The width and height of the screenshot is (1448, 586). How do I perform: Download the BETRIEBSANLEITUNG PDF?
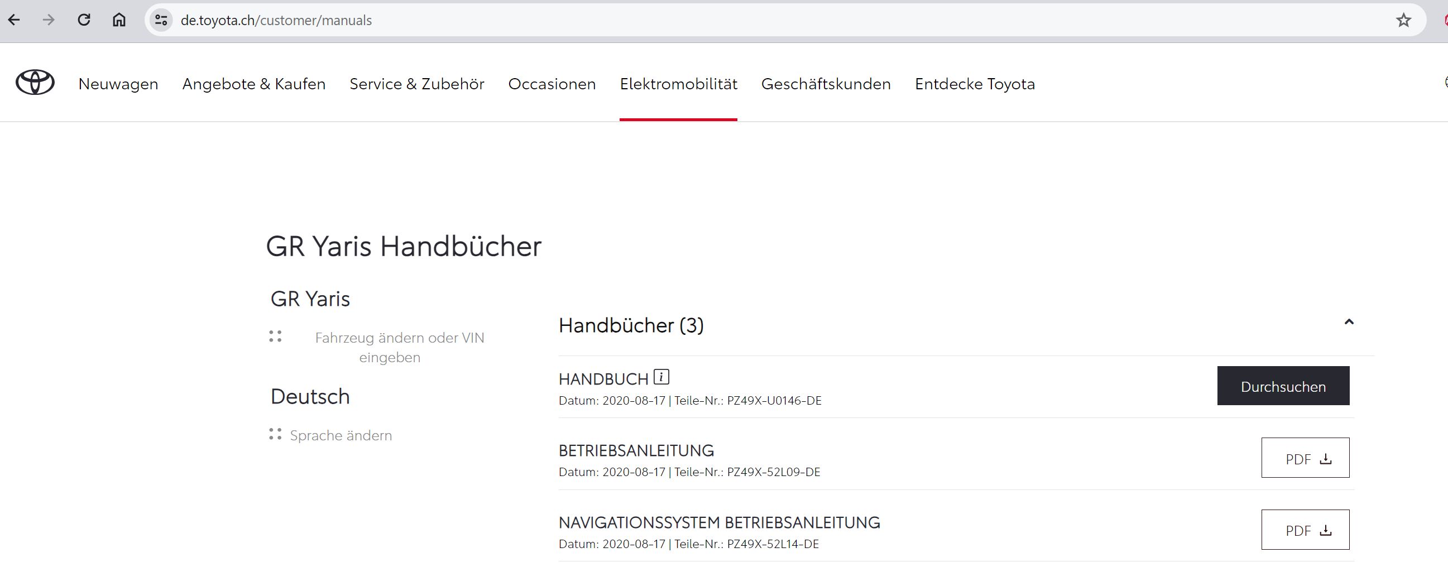(x=1305, y=458)
